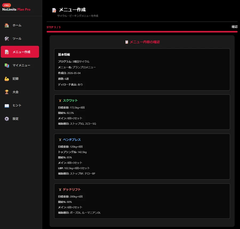The width and height of the screenshot is (240, 229).
Task: Click the 基本情報 card heading
Action: [64, 55]
